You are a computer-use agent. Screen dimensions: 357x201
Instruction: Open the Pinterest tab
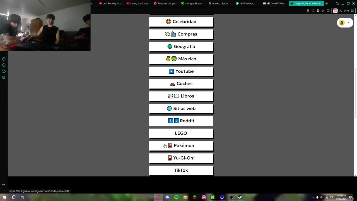click(165, 3)
